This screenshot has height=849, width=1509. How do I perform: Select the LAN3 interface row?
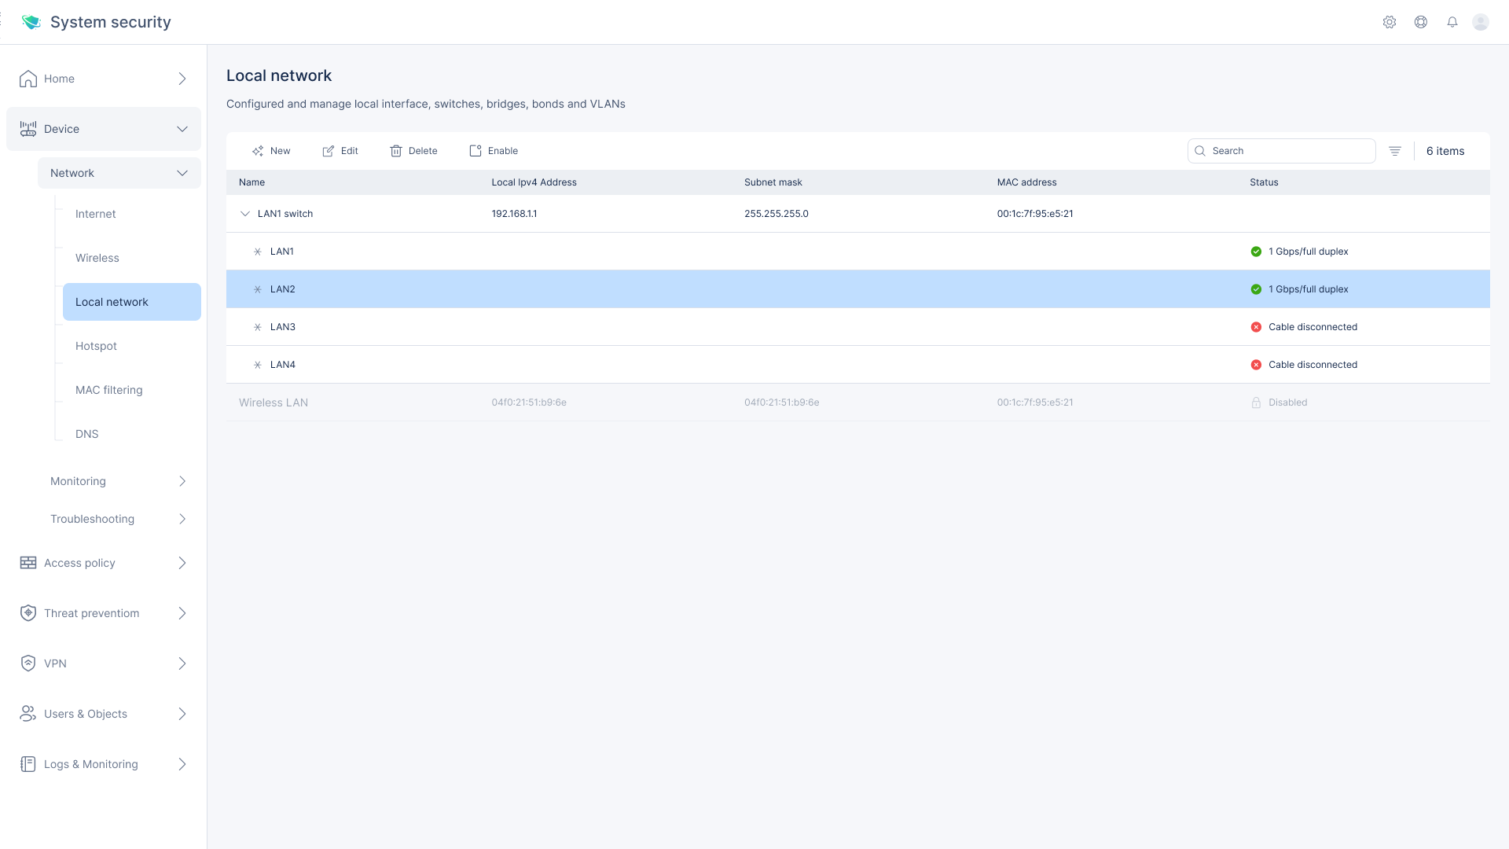coord(283,327)
